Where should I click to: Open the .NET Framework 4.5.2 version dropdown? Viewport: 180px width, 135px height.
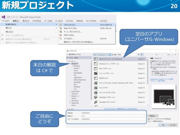(102, 55)
